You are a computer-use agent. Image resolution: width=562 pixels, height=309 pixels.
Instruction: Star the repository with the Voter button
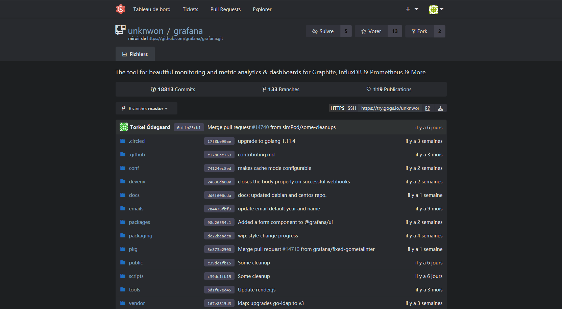[371, 31]
